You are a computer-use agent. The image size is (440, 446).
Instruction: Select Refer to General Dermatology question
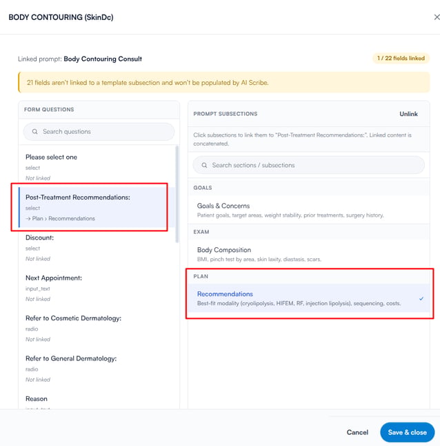pos(97,369)
